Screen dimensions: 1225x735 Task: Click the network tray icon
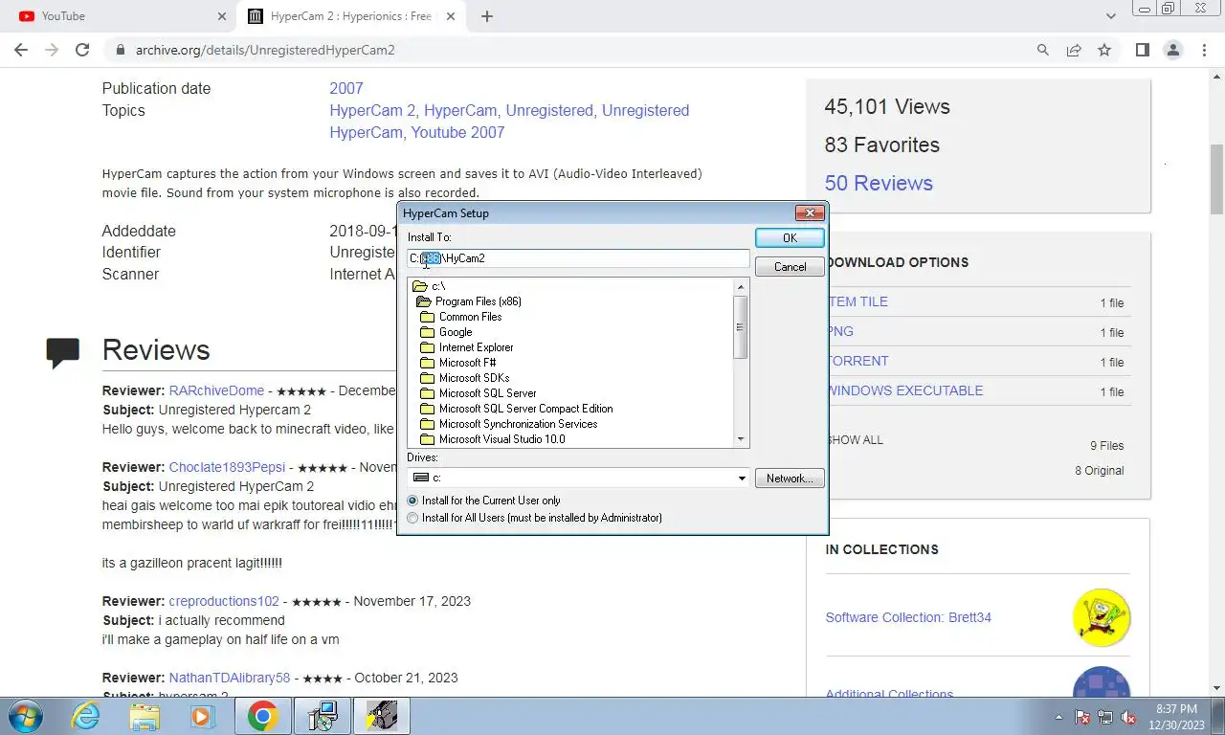tap(1105, 717)
